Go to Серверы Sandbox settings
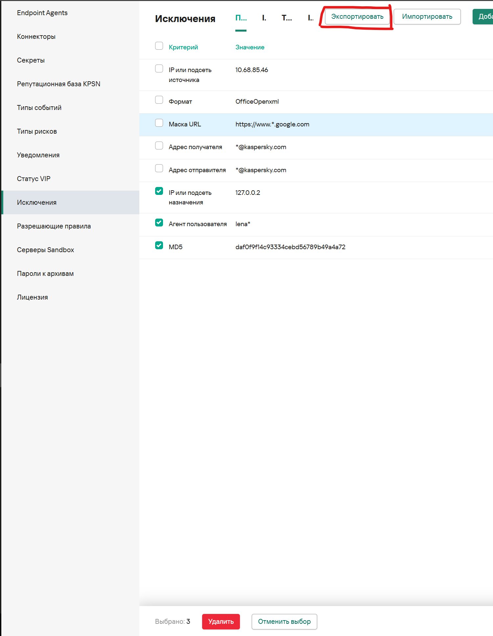493x636 pixels. coord(45,250)
